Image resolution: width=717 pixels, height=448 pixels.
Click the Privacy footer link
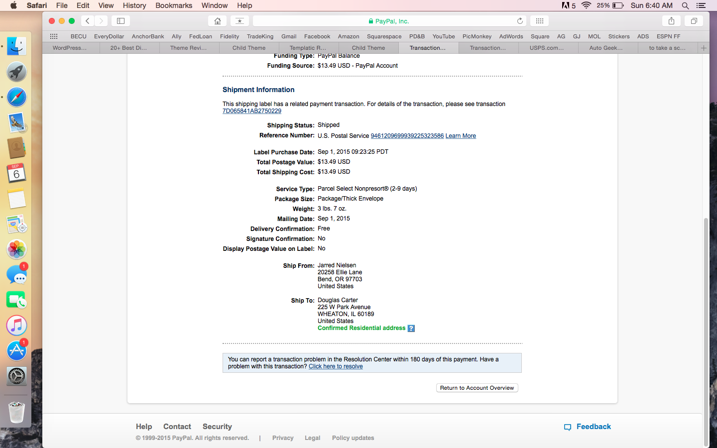tap(283, 438)
